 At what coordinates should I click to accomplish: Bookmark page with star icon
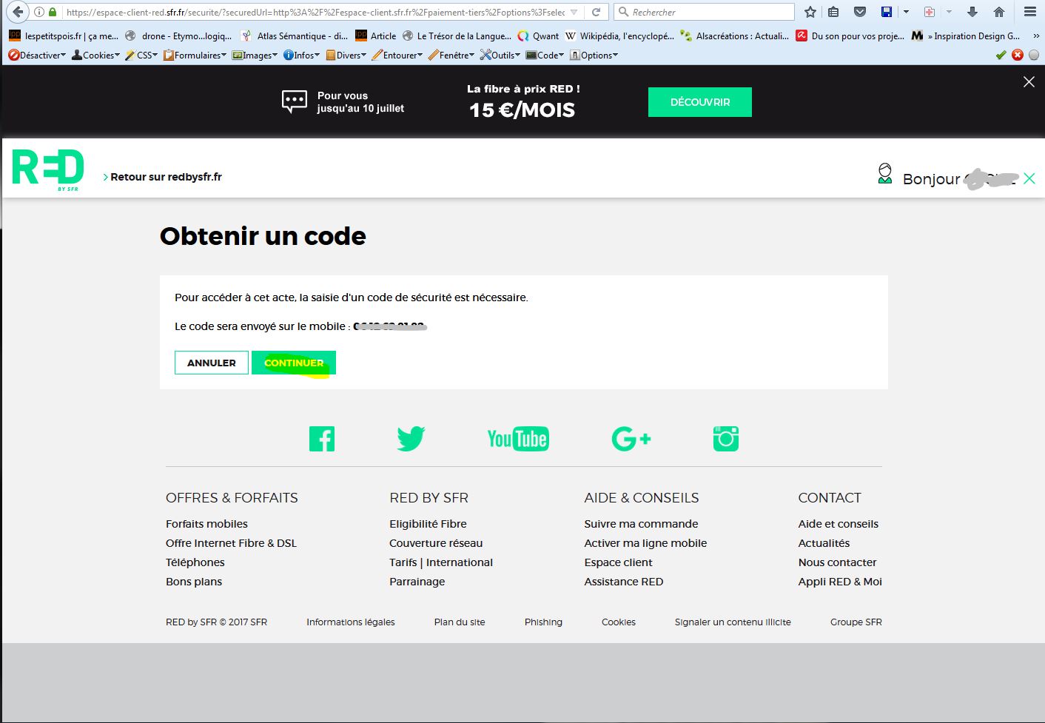tap(810, 12)
